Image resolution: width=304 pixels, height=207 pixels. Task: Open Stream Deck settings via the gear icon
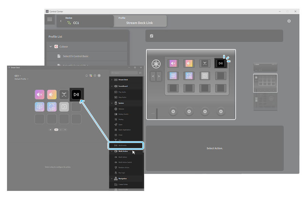(x=95, y=75)
